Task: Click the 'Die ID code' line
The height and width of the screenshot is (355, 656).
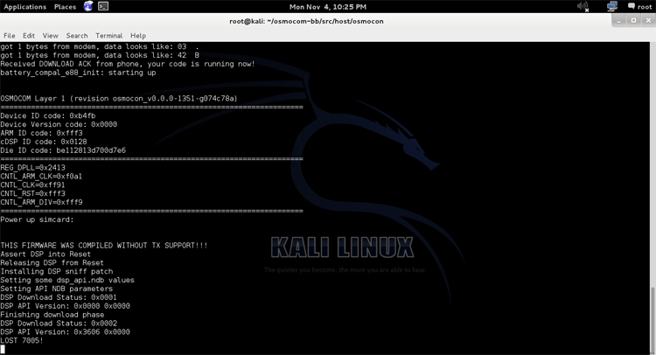Action: [x=63, y=150]
